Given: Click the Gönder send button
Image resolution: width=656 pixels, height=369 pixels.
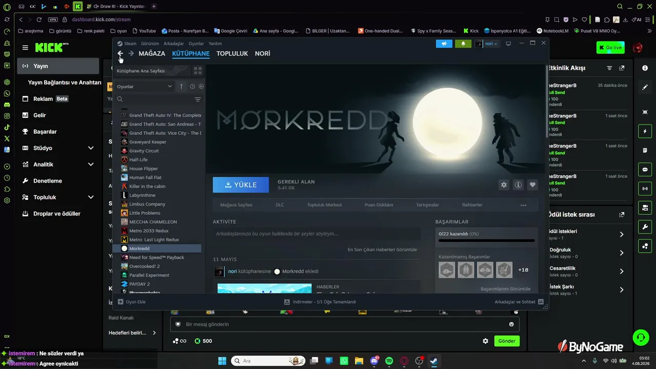Looking at the screenshot, I should pos(507,341).
